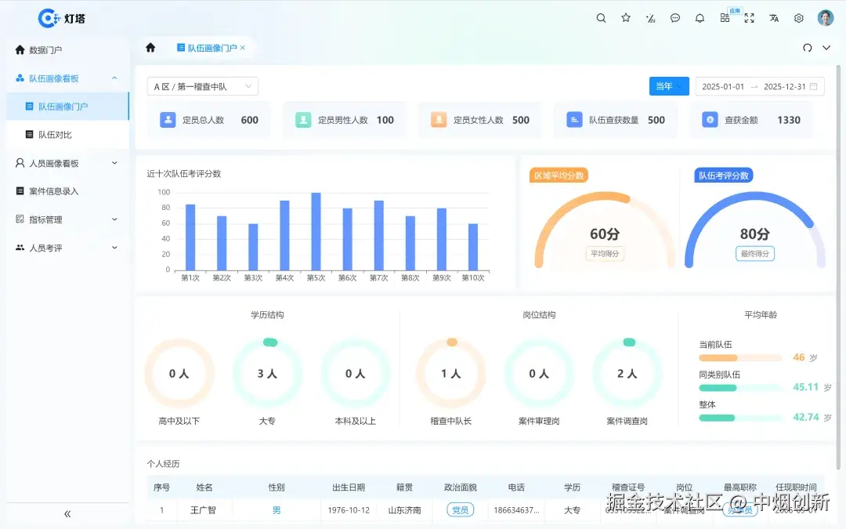Screen dimensions: 846x529
Task: Open the 应用 apps grid icon
Action: click(x=725, y=17)
